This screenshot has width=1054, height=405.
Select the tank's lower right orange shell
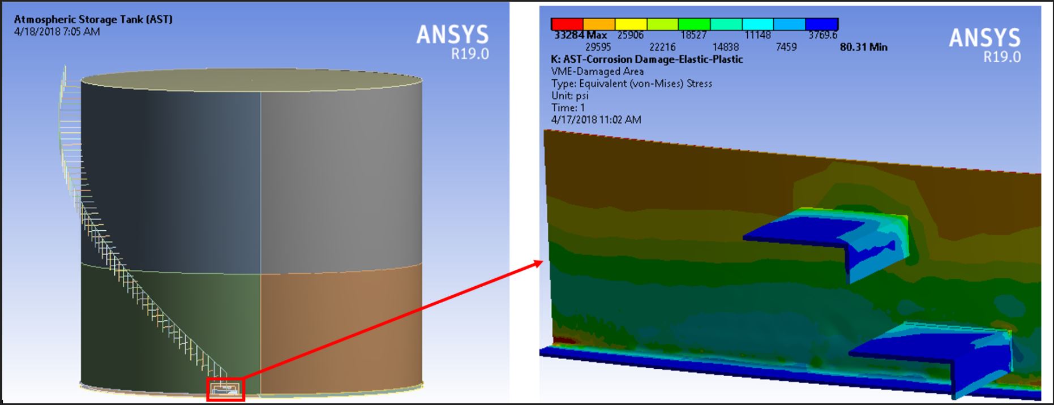[341, 331]
